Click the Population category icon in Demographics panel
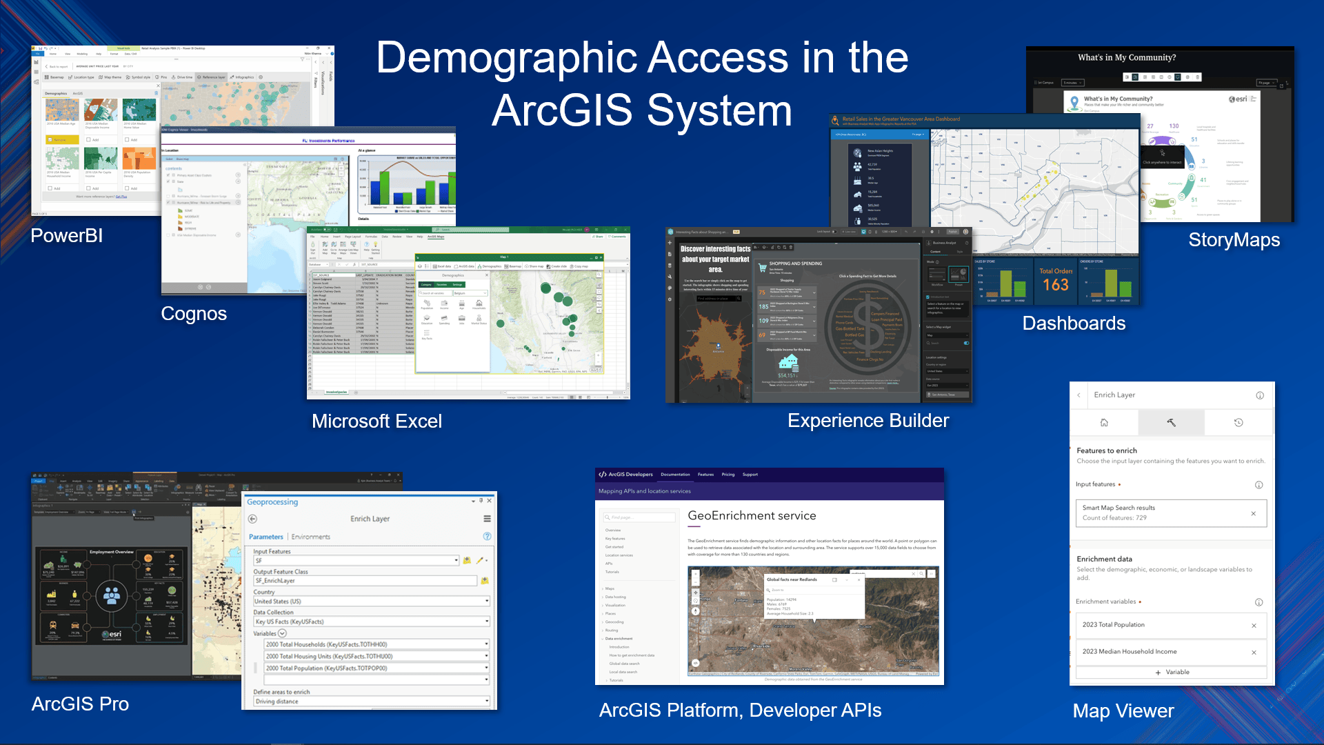1324x745 pixels. tap(427, 304)
